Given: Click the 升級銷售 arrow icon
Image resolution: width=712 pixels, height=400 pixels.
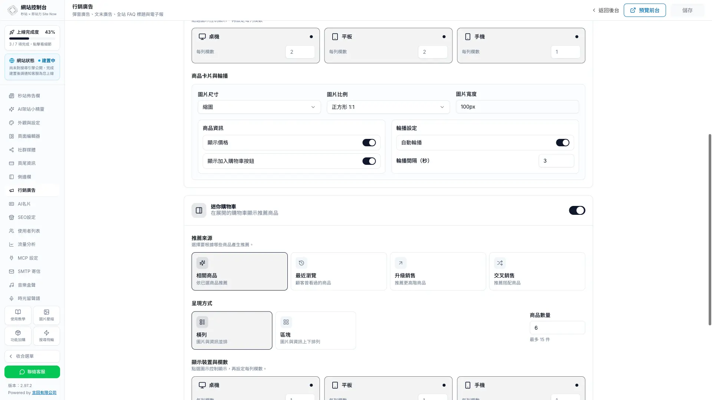Looking at the screenshot, I should [400, 263].
